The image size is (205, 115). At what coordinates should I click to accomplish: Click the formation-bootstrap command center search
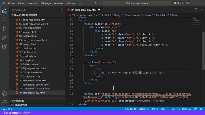(137, 3)
